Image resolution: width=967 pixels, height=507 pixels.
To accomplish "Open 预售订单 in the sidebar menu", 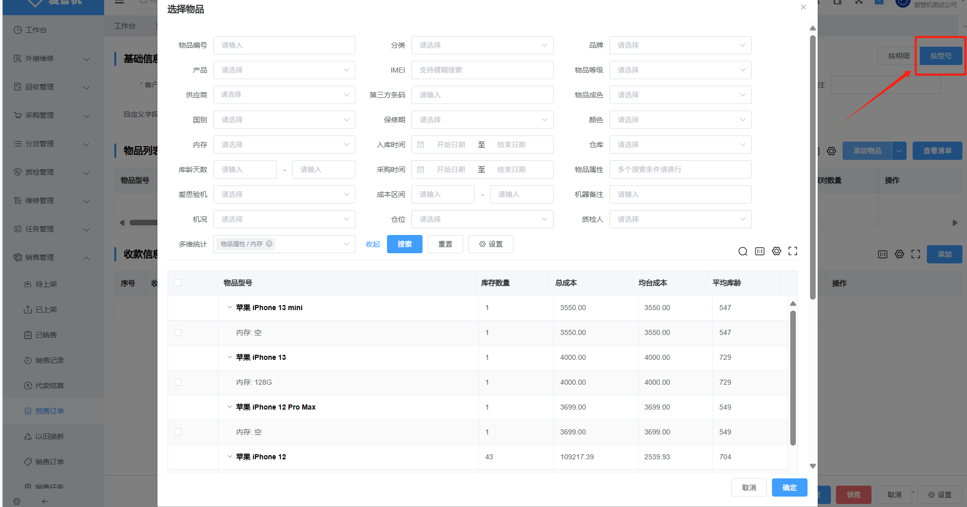I will click(x=49, y=411).
